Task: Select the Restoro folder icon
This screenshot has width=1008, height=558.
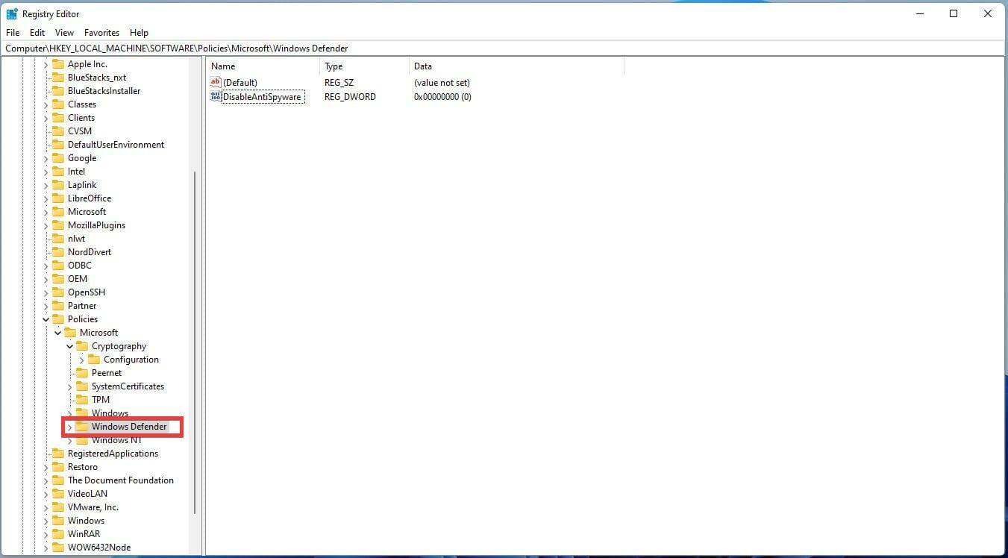Action: [57, 467]
